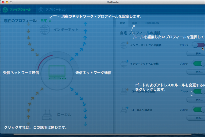Click the ローカル label in the diagram
The width and height of the screenshot is (205, 137).
(x=64, y=114)
